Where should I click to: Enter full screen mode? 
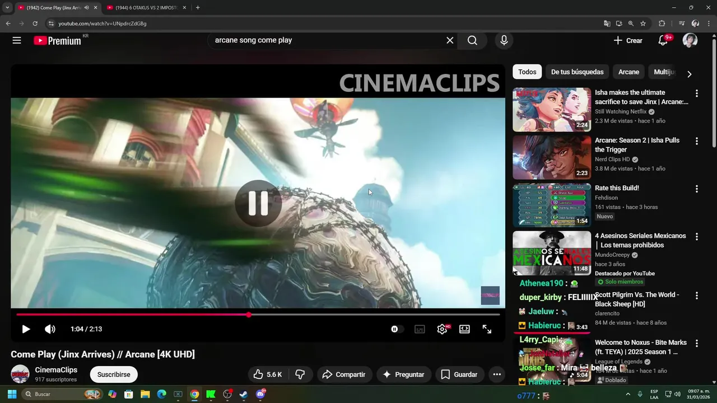click(487, 329)
